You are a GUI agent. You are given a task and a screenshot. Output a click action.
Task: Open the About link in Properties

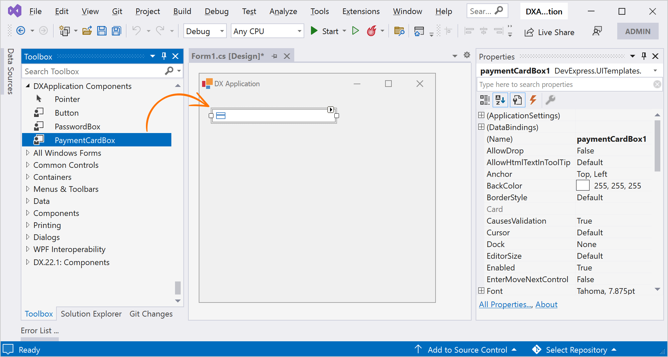click(x=546, y=305)
